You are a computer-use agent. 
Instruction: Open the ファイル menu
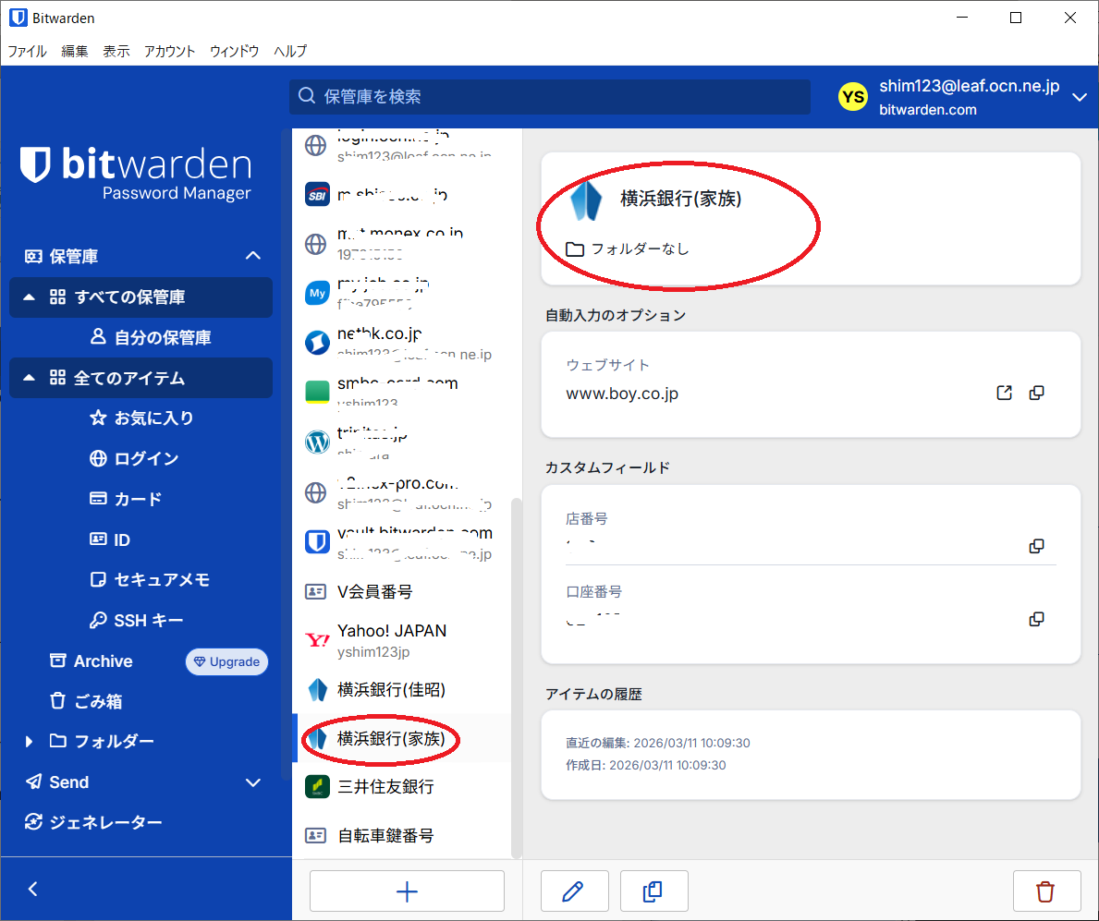click(x=27, y=51)
